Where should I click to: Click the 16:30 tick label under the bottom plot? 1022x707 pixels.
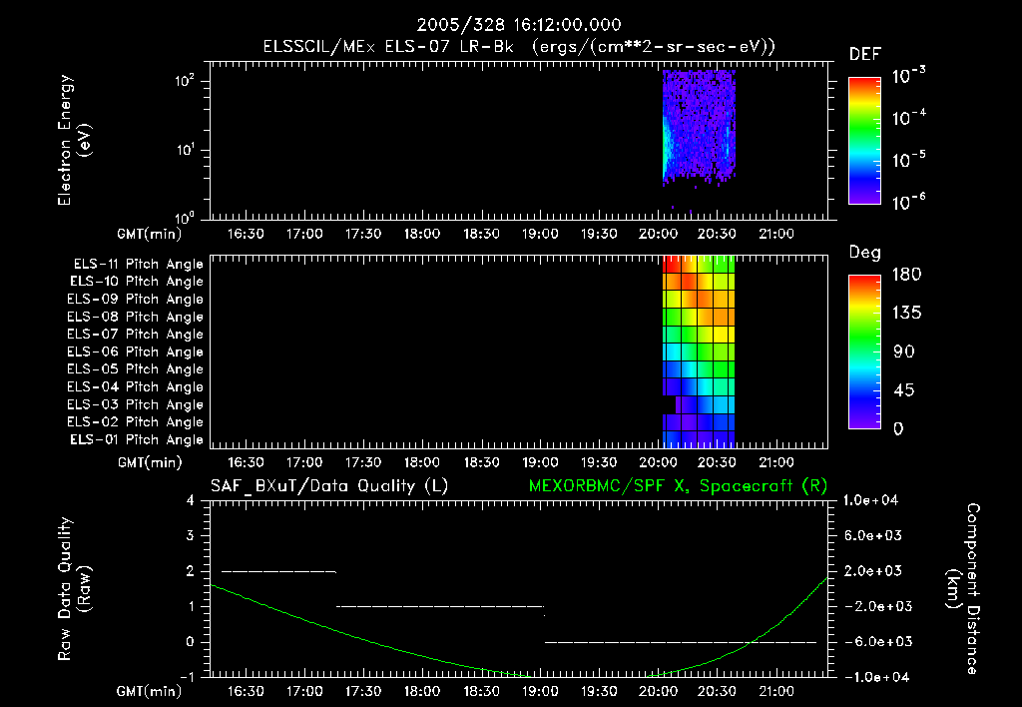click(246, 691)
